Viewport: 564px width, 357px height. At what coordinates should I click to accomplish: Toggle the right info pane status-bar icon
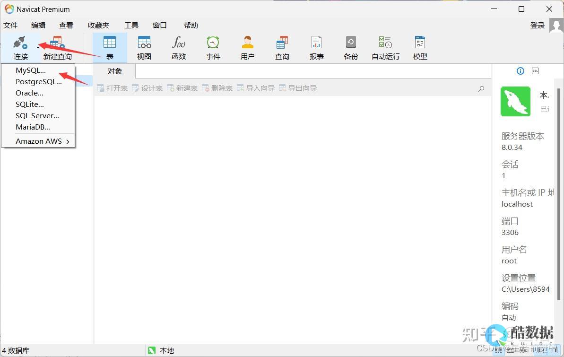click(554, 350)
